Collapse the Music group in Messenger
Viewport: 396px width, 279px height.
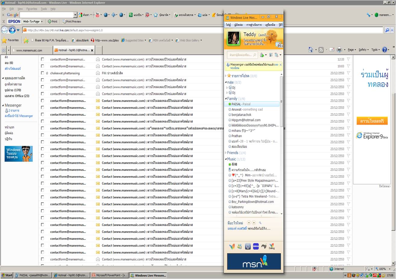[226, 159]
